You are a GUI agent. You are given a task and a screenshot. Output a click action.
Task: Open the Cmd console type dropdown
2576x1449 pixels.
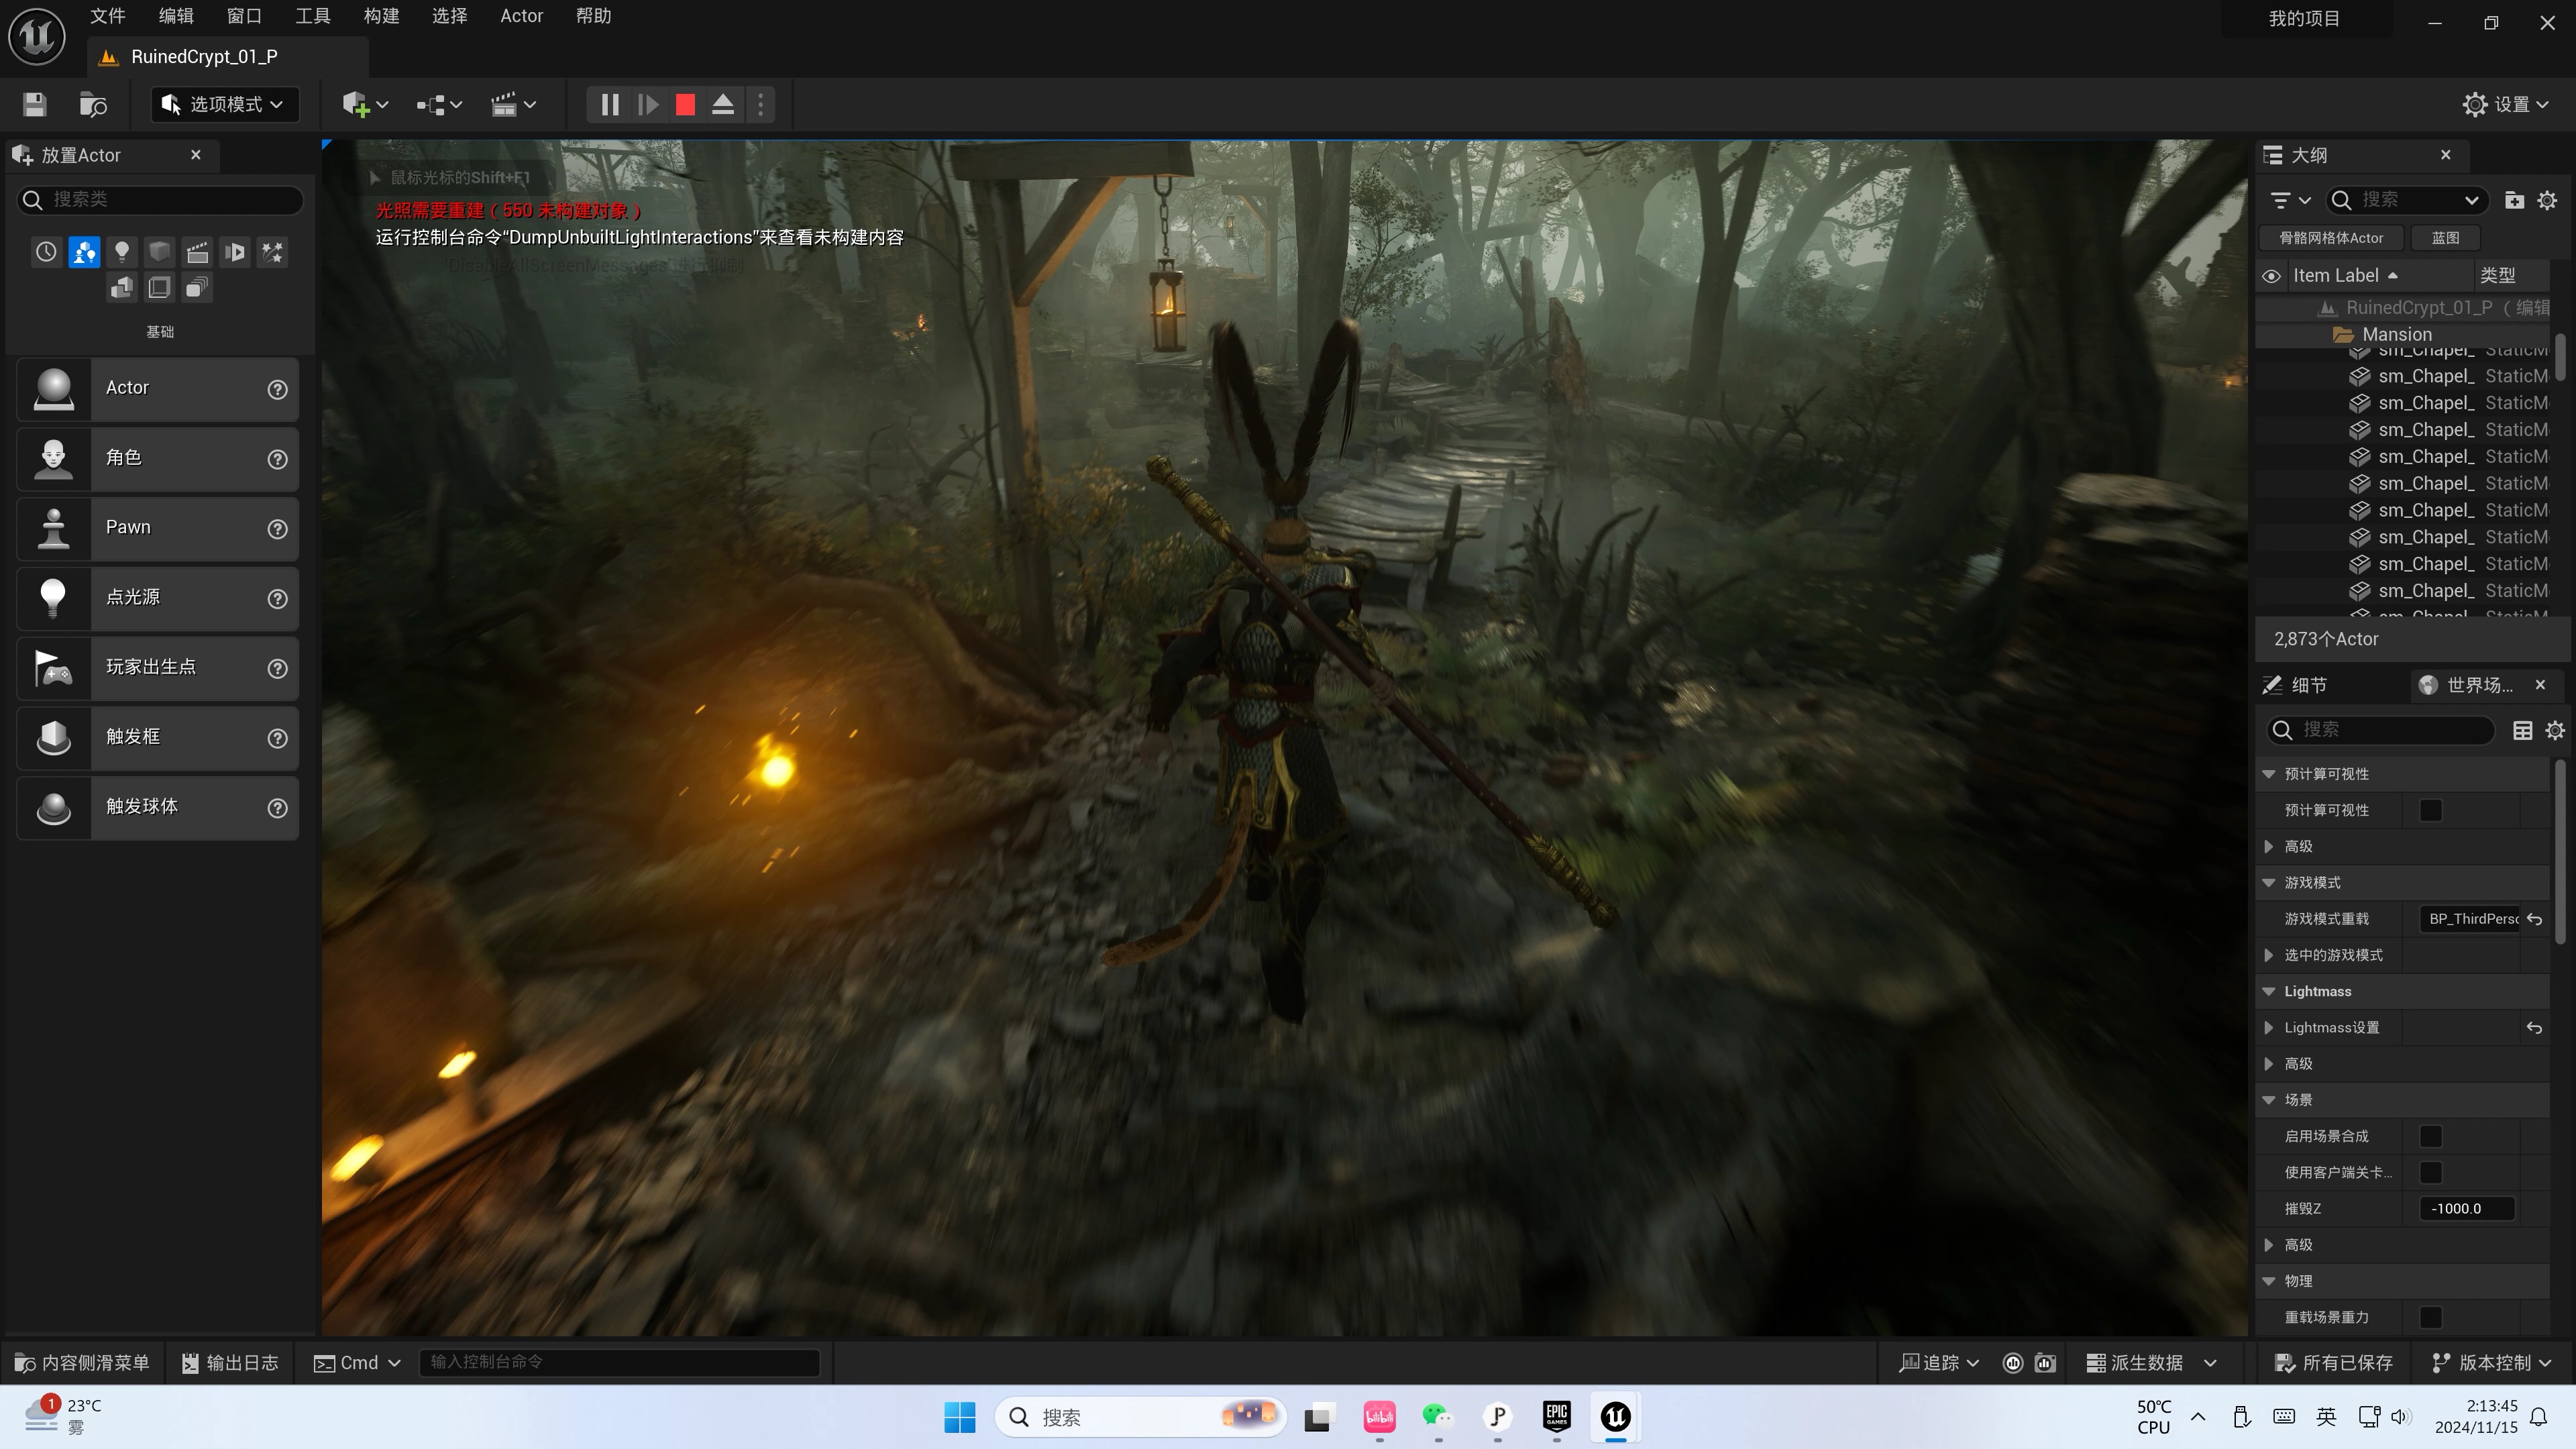[357, 1362]
